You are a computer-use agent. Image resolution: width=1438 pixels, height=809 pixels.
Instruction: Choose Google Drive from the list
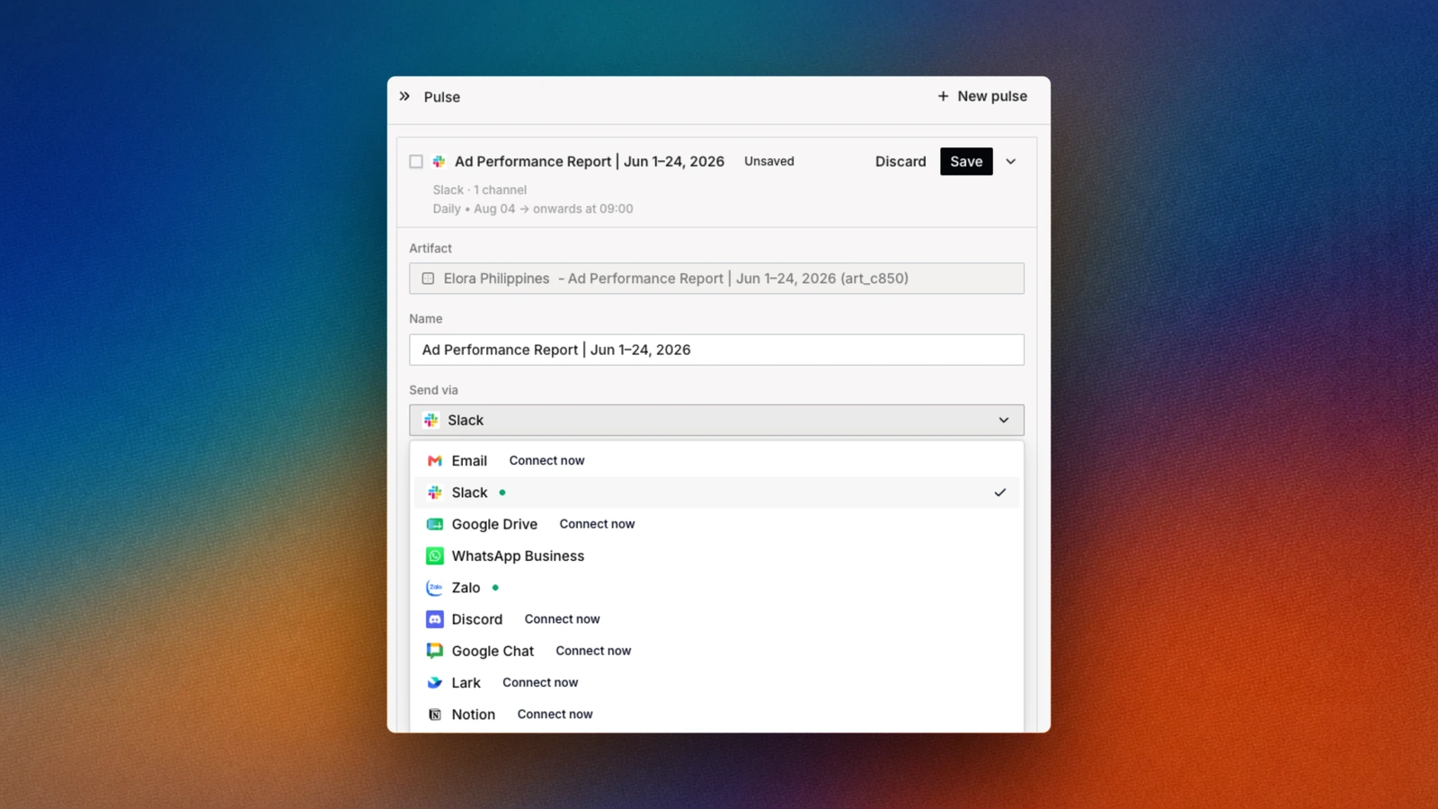(716, 524)
